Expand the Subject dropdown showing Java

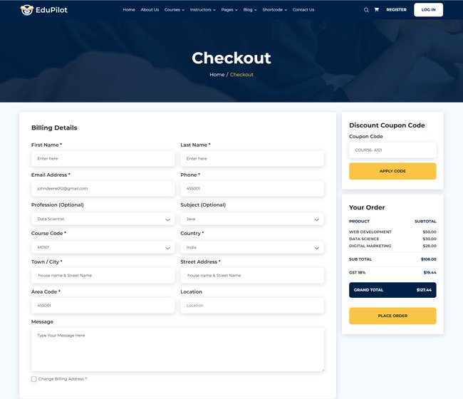point(252,219)
